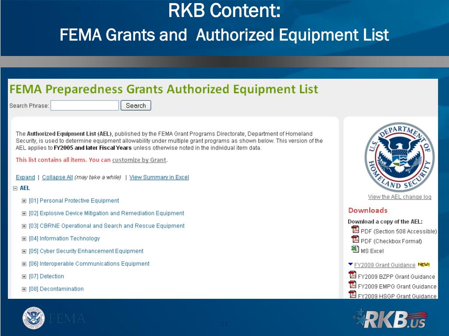Click the Downloads heading
This screenshot has height=336, width=449.
(368, 210)
